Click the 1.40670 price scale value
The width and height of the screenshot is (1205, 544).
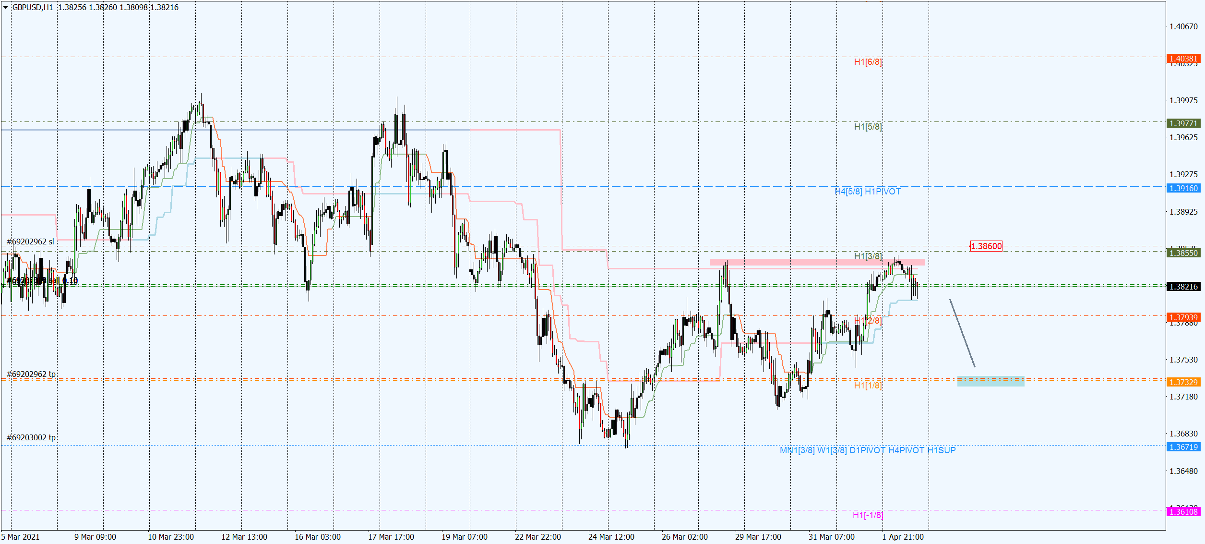coord(1183,26)
